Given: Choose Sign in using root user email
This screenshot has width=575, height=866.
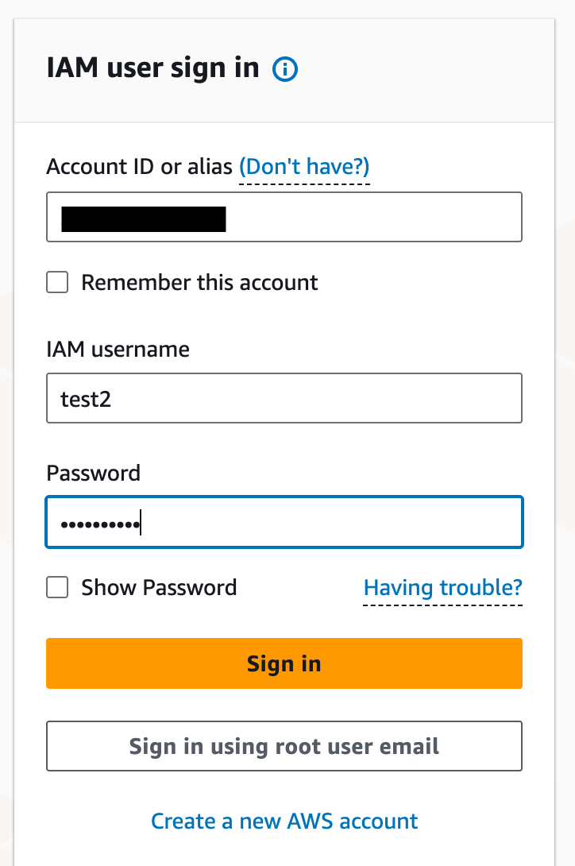Looking at the screenshot, I should pos(284,746).
